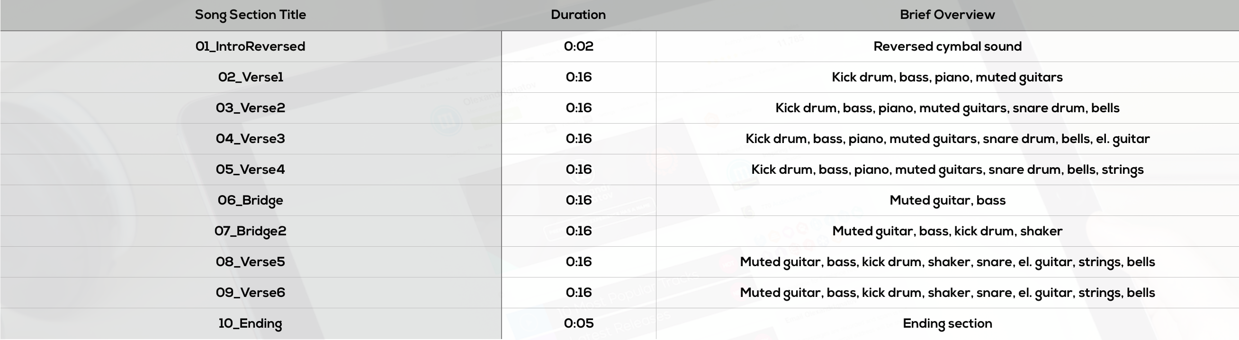Choose the 04_Verse3 section entry
The image size is (1239, 340).
[x=250, y=139]
